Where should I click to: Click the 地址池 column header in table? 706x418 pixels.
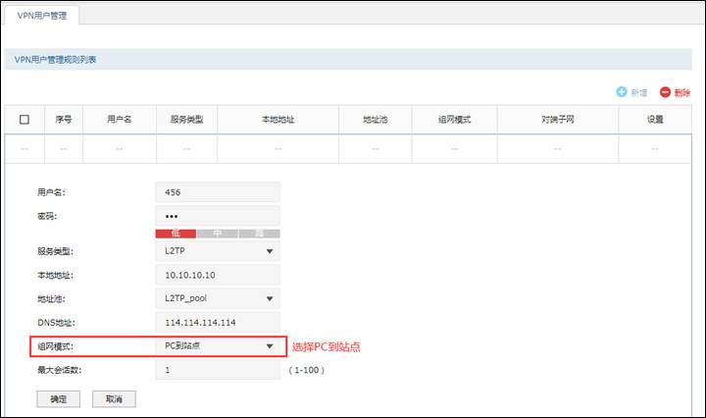pyautogui.click(x=375, y=120)
